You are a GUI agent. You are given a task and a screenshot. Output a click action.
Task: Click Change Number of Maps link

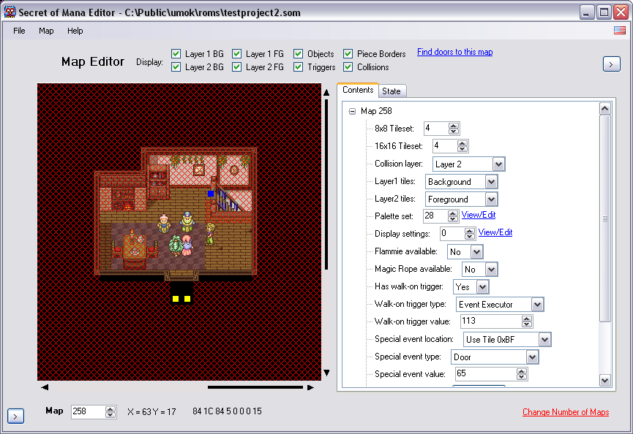click(x=566, y=412)
